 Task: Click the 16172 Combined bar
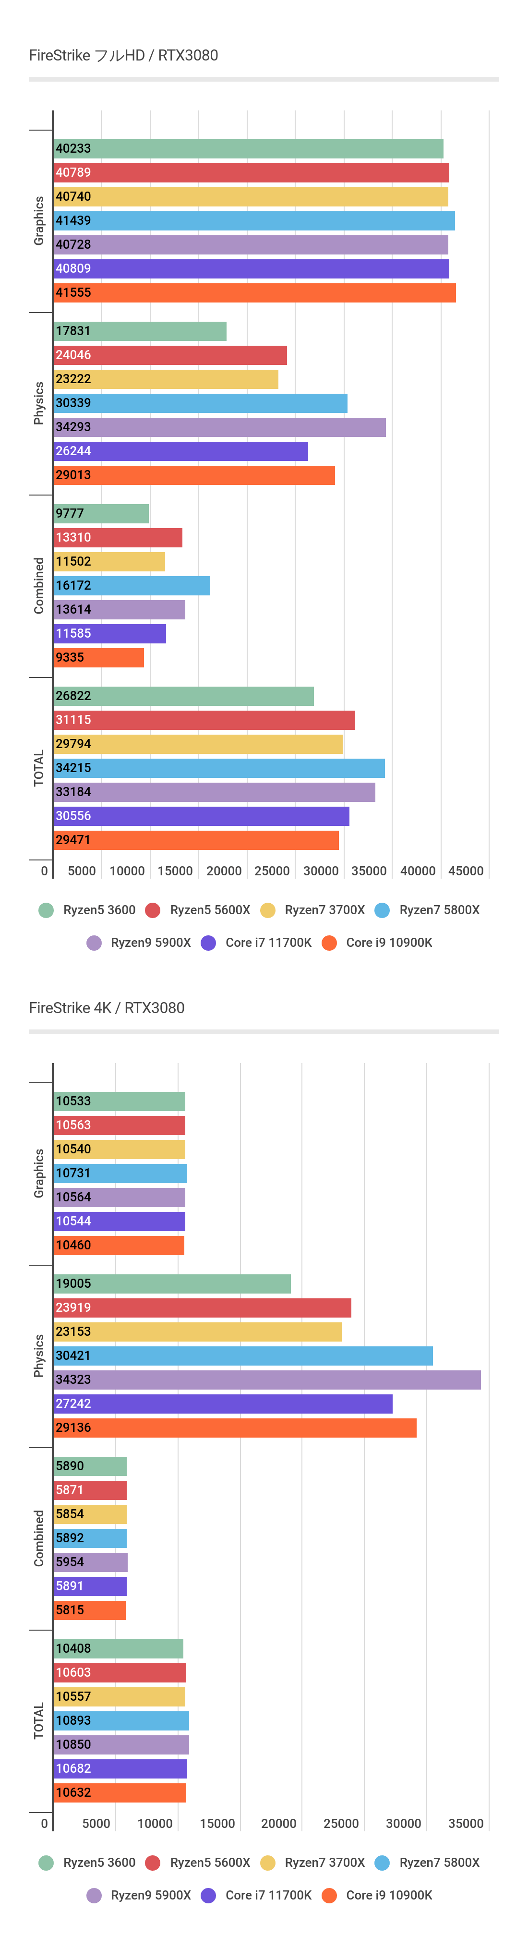tap(132, 585)
